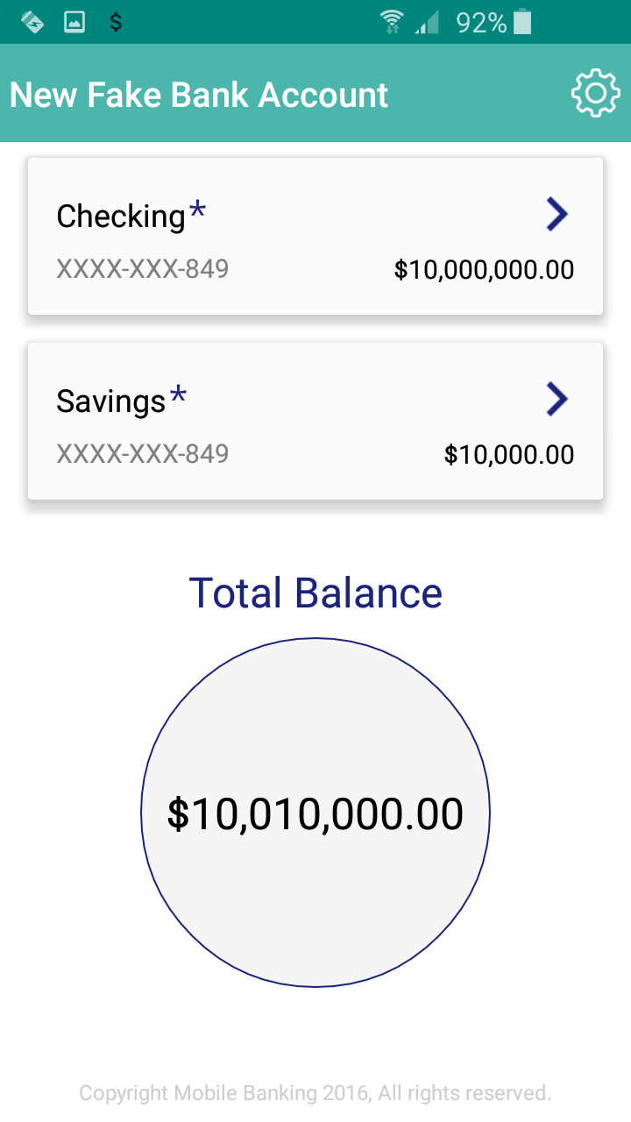Image resolution: width=631 pixels, height=1122 pixels.
Task: Open settings via the gear icon
Action: point(596,94)
